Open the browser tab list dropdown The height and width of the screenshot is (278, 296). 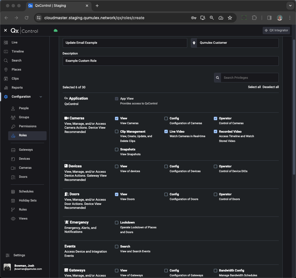point(290,6)
